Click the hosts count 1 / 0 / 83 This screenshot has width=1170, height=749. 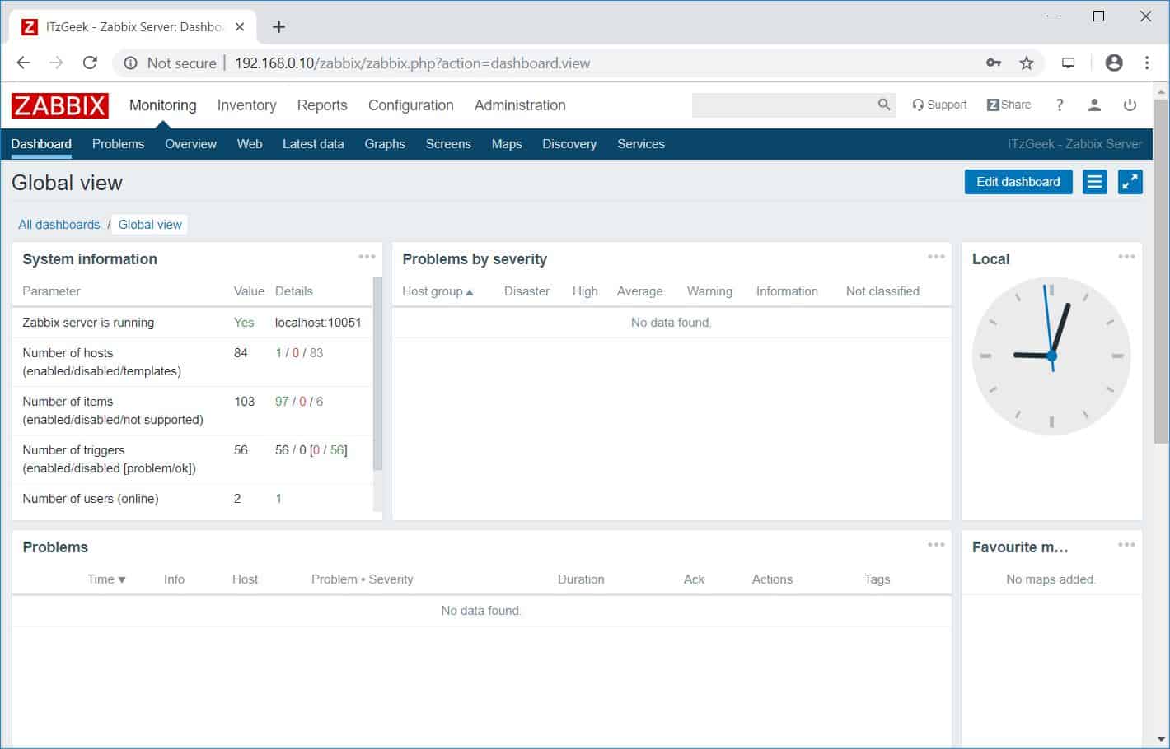(x=299, y=353)
